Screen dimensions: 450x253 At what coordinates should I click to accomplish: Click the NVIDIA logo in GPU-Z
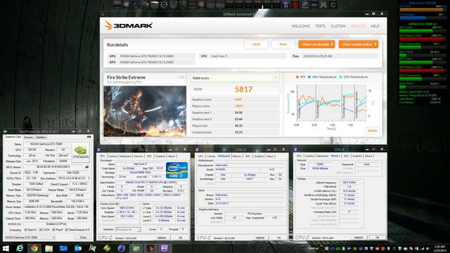coord(80,152)
